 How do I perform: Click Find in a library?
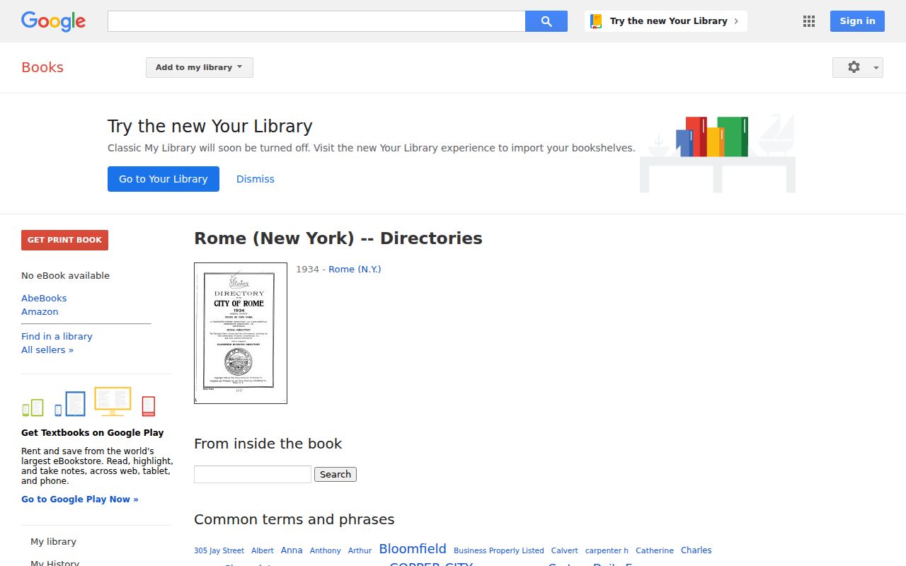pyautogui.click(x=57, y=336)
